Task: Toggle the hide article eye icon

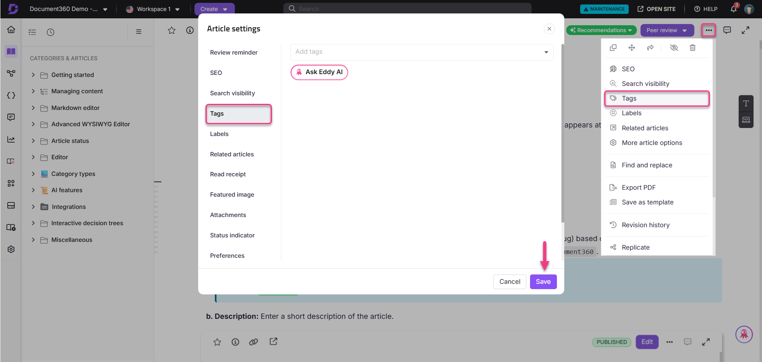Action: (674, 48)
